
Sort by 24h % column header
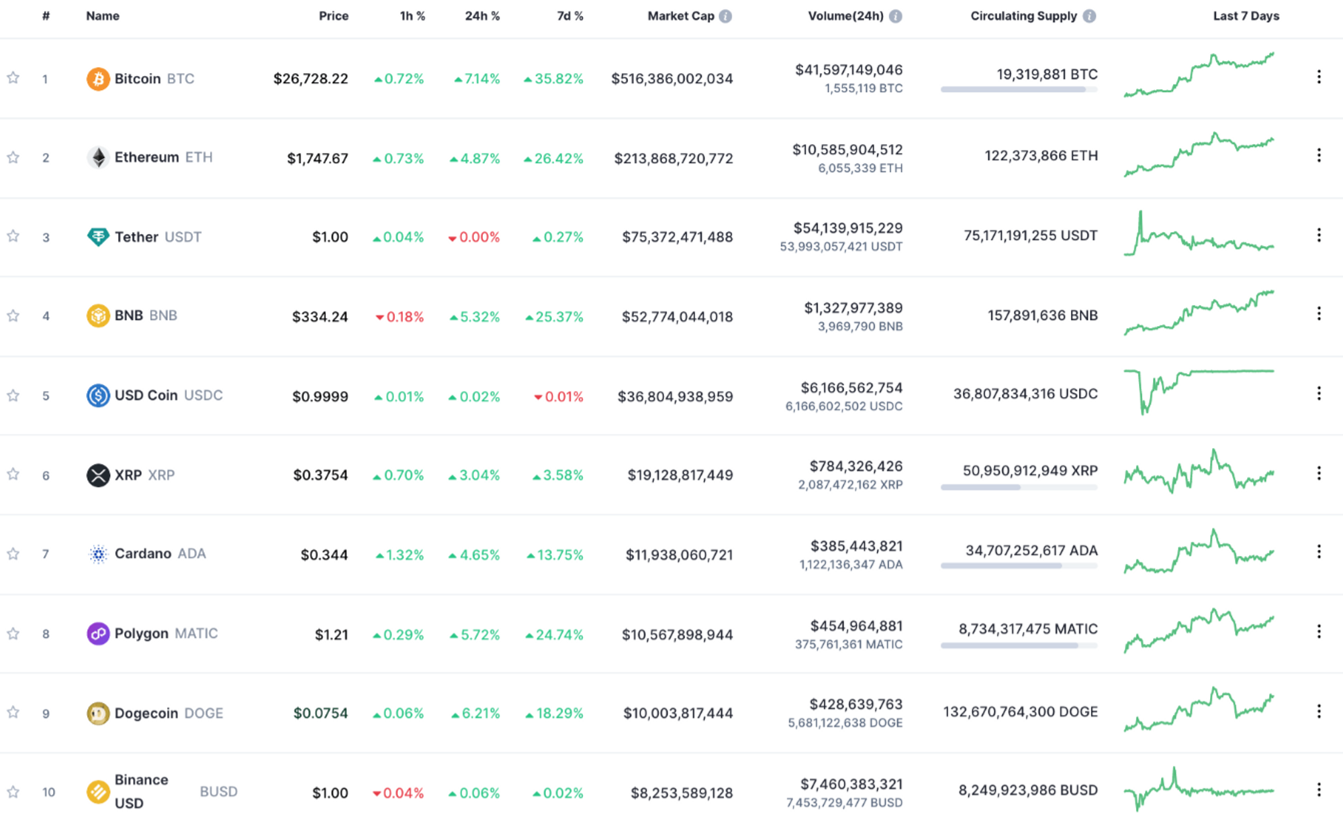(482, 16)
